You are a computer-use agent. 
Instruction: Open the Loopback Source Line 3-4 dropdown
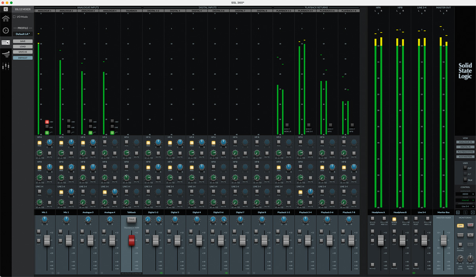[x=465, y=206]
